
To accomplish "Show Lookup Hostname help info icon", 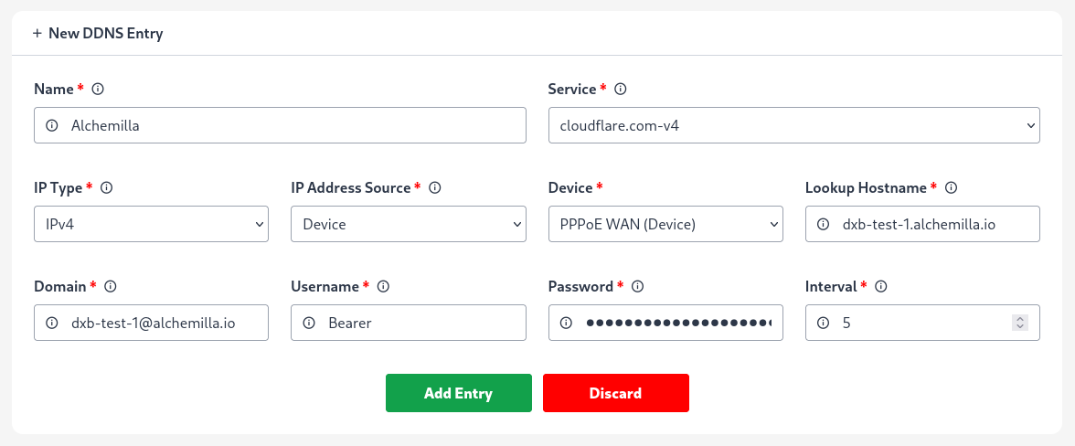I will tap(951, 187).
